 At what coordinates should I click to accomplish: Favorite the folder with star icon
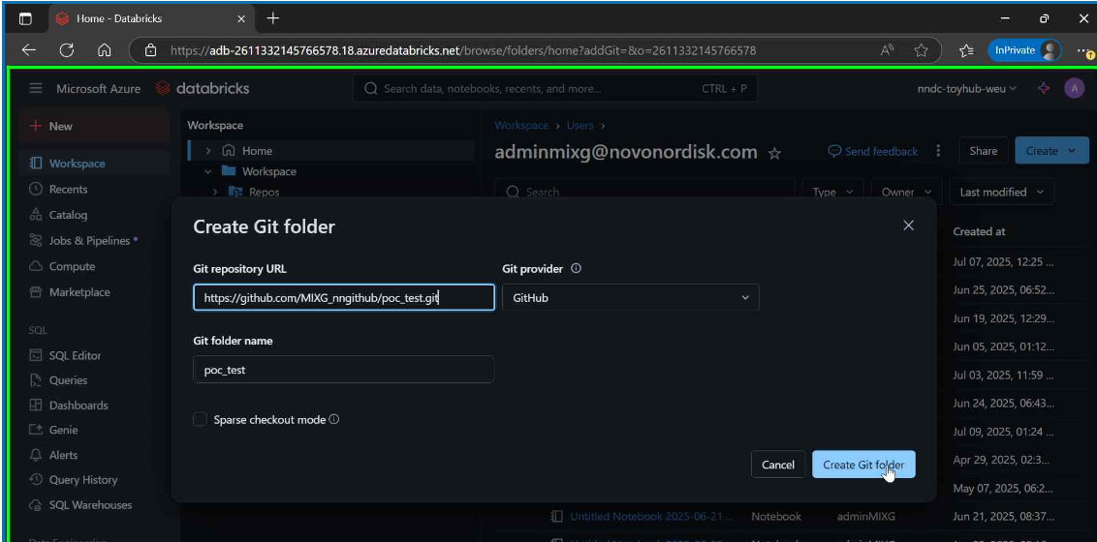[774, 153]
